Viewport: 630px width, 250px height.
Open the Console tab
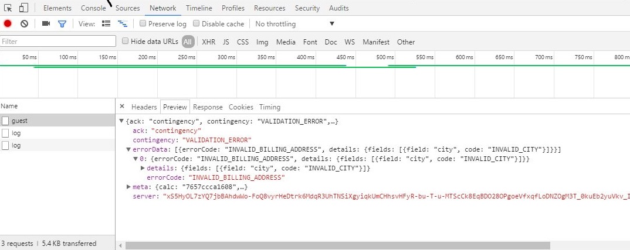pyautogui.click(x=93, y=8)
